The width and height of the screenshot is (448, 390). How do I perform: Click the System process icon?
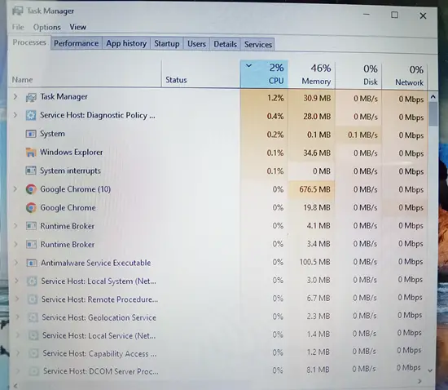point(31,134)
